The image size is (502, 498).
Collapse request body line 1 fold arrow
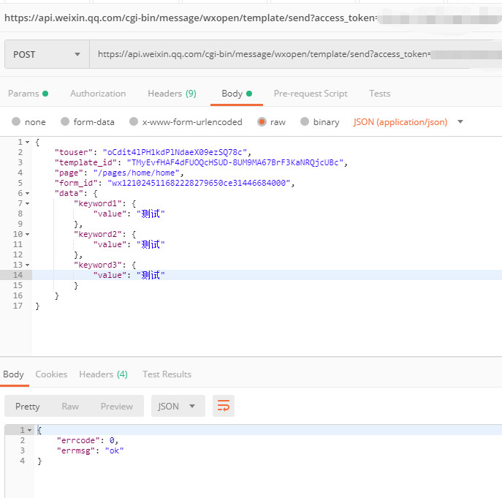point(28,142)
